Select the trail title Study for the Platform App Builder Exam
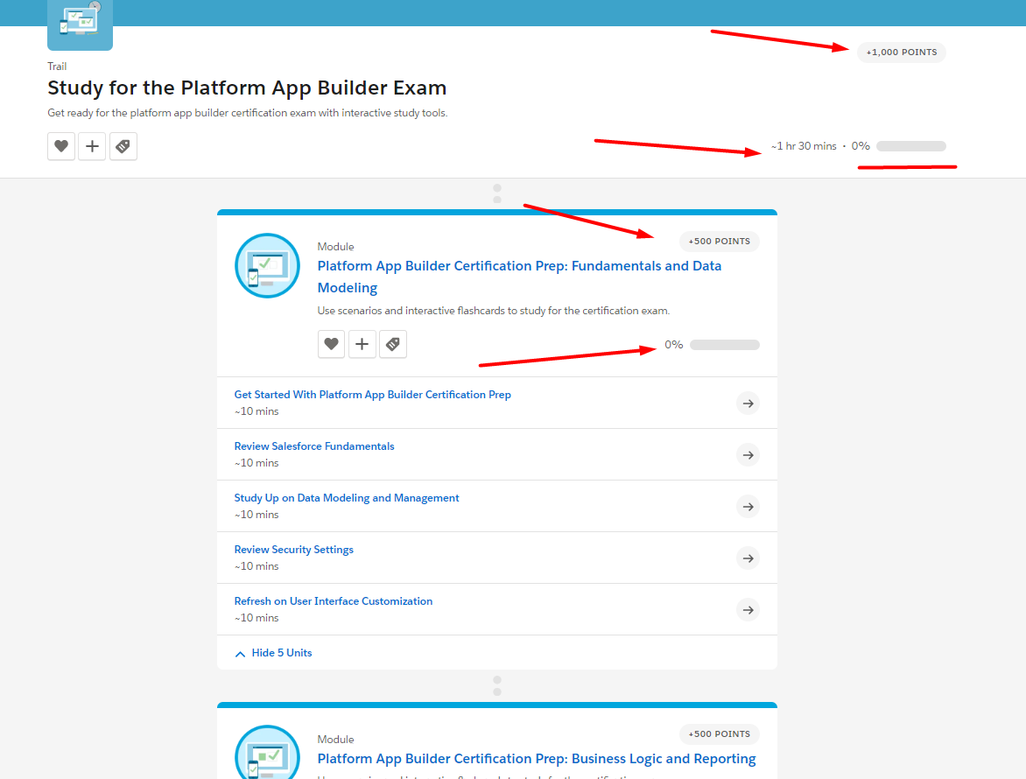This screenshot has height=779, width=1026. pos(247,88)
